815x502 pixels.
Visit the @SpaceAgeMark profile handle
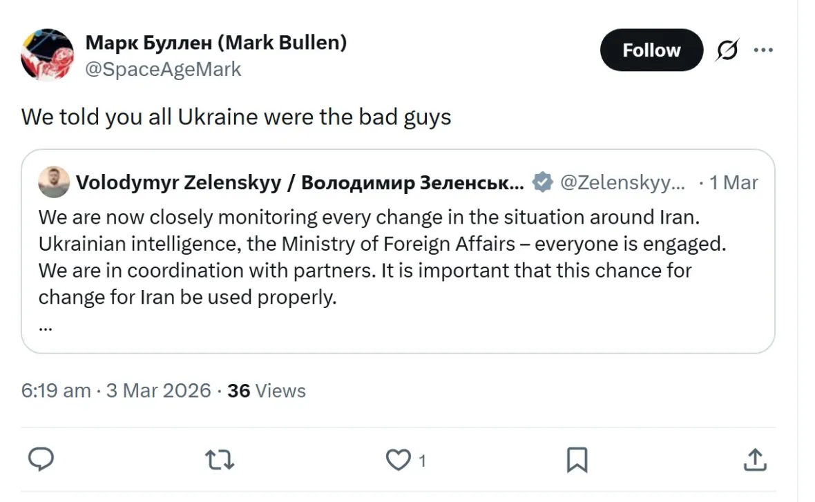click(164, 69)
